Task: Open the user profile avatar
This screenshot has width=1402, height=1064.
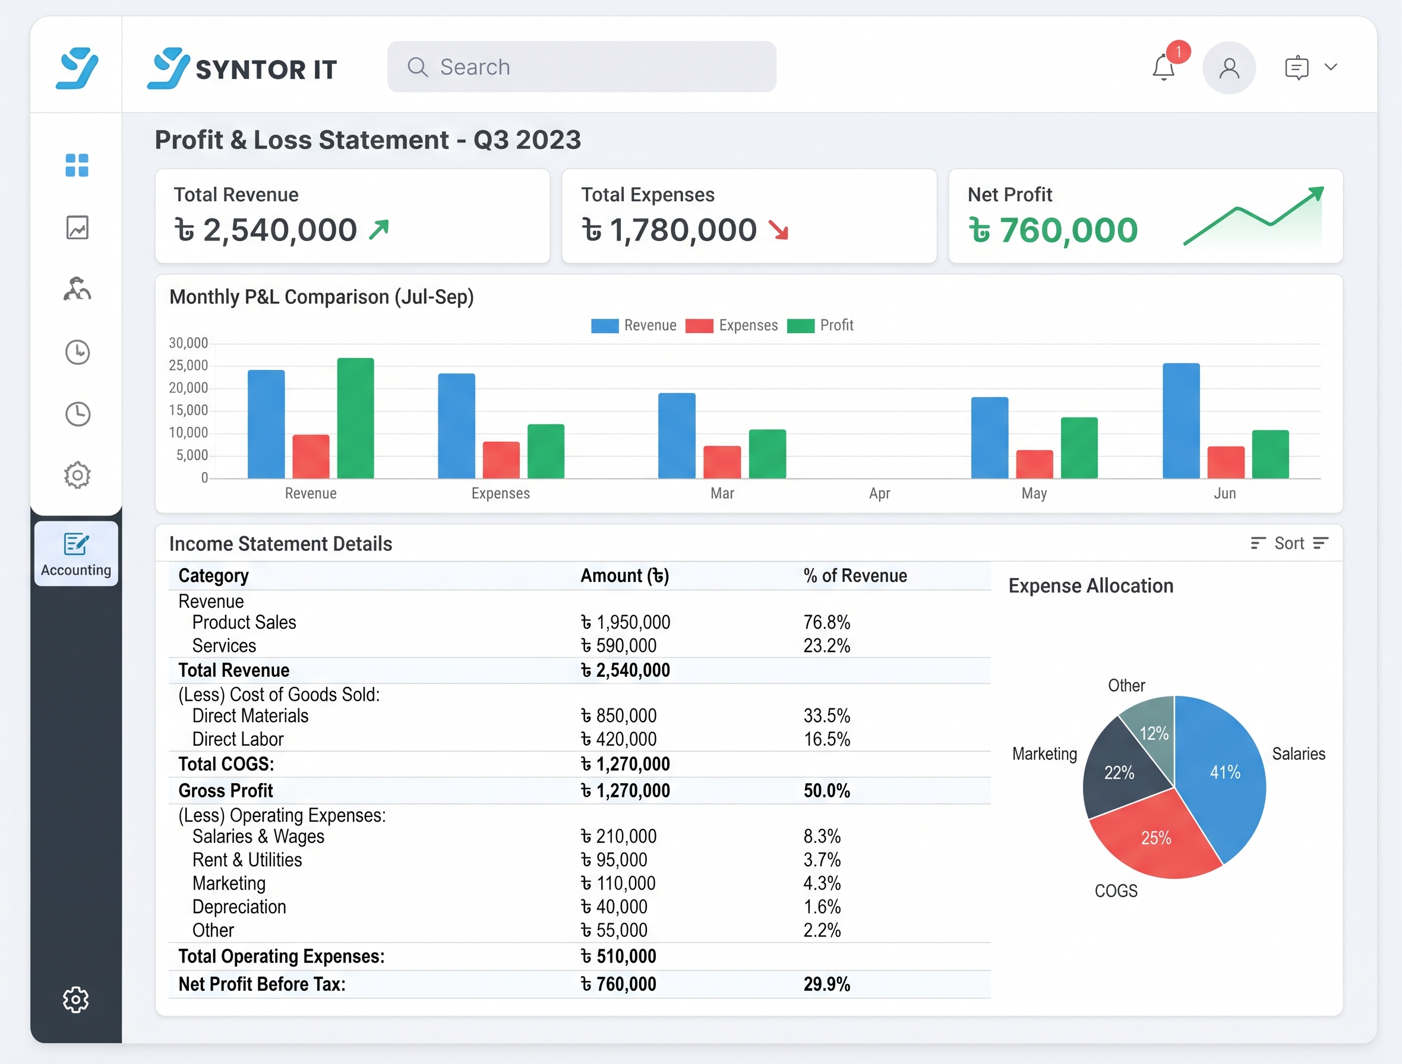Action: 1229,68
